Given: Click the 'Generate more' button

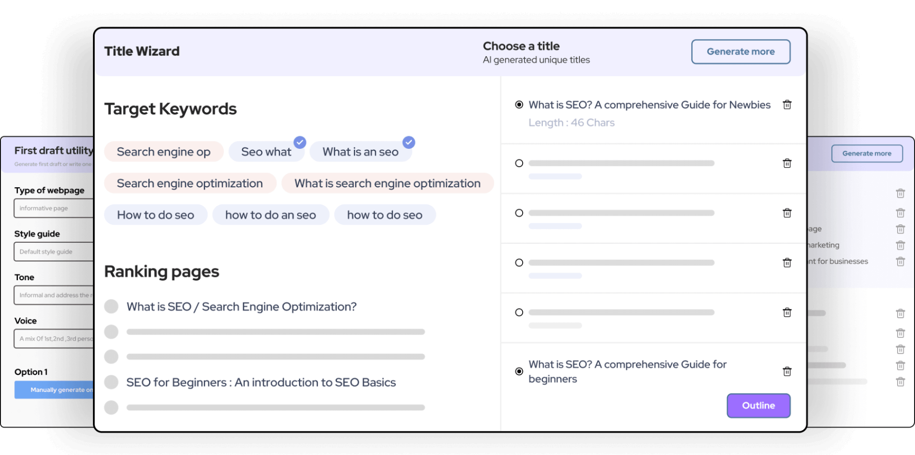Looking at the screenshot, I should [x=740, y=51].
